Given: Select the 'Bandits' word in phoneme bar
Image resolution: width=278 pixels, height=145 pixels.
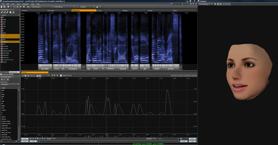Looking at the screenshot, I should click(45, 68).
